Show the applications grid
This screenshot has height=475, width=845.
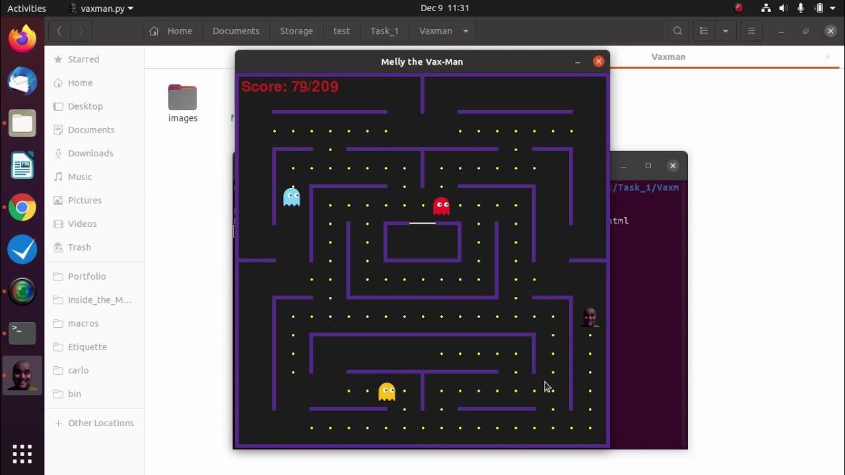click(x=22, y=453)
